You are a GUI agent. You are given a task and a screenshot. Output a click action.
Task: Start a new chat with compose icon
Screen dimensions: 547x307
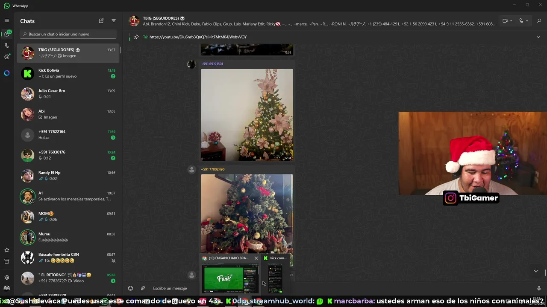pyautogui.click(x=101, y=20)
